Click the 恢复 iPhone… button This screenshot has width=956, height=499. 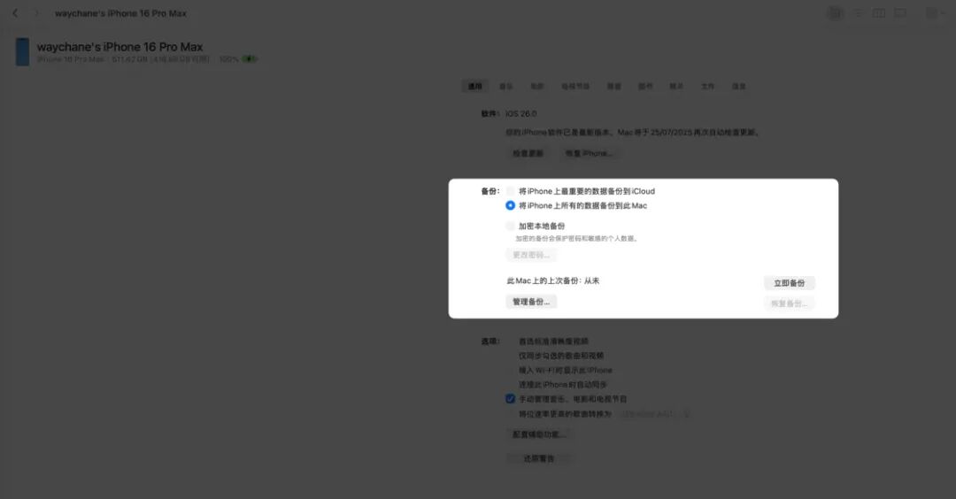pyautogui.click(x=589, y=154)
